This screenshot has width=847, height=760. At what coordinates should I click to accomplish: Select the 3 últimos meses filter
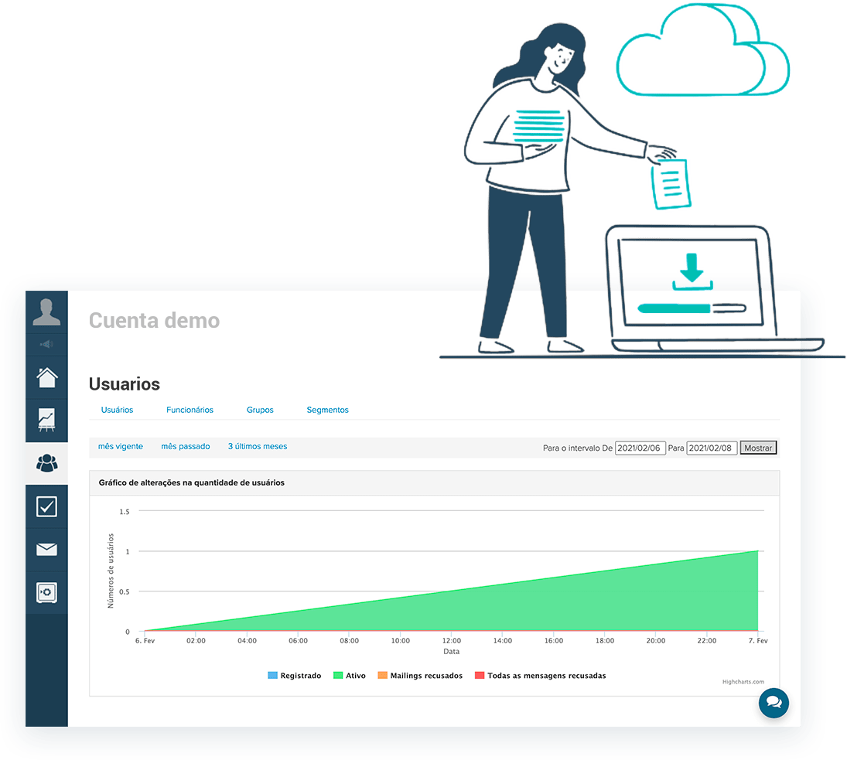tap(257, 446)
